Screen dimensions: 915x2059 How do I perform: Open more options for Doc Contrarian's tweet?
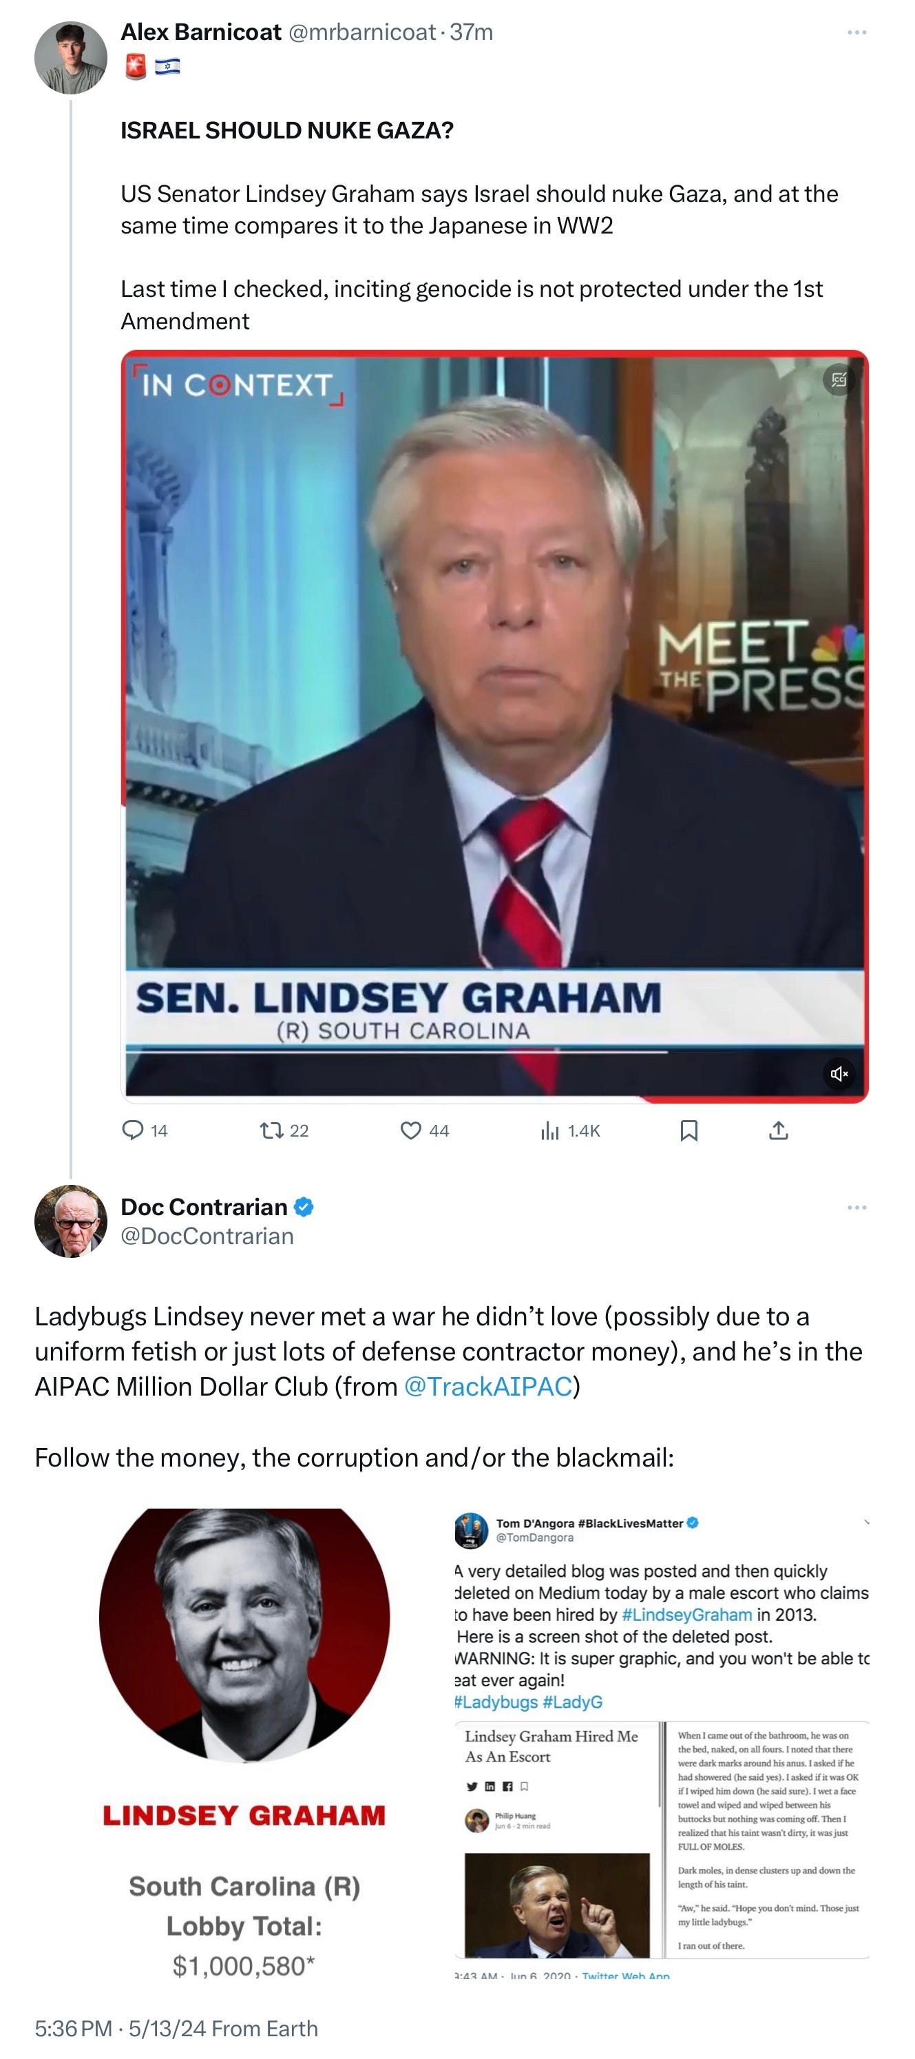[856, 1207]
